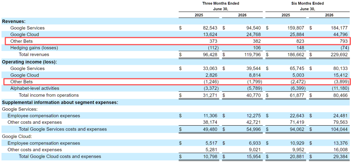
Task: Select the Google Services revenue value 82,543
Action: coord(210,28)
